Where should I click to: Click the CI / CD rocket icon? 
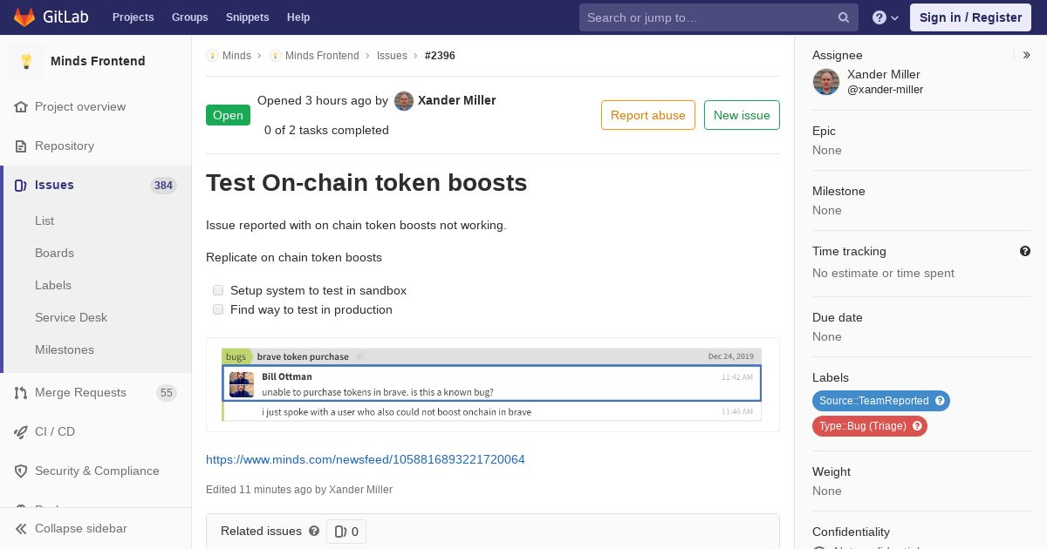21,432
